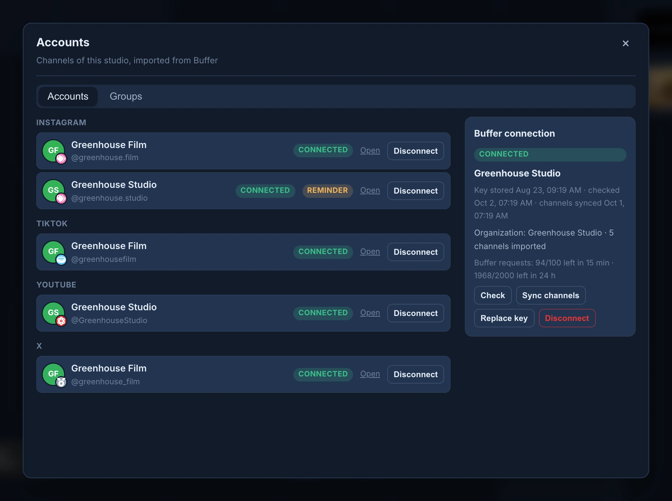Viewport: 672px width, 501px height.
Task: Click the GF avatar of Instagram Greenhouse Film
Action: tap(53, 151)
